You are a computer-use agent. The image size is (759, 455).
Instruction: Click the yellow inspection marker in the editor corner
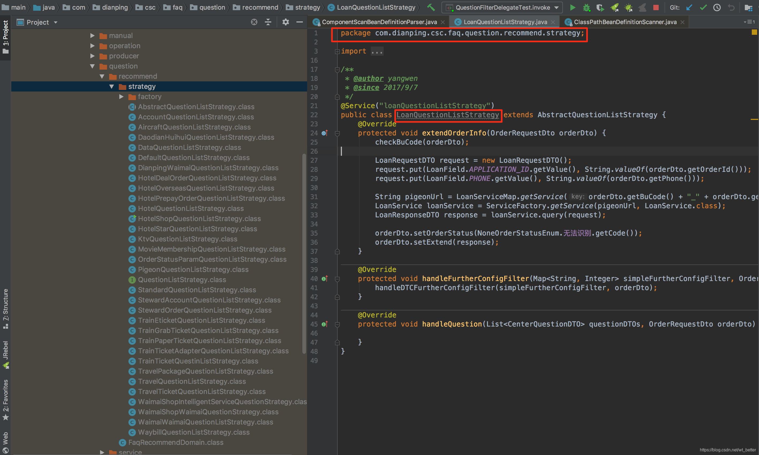coord(754,32)
